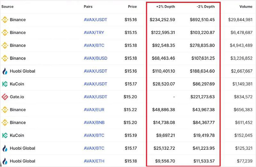Screen dimensions: 256x167
Task: Open the Binance AVAX/BUSD pair link
Action: pyautogui.click(x=95, y=58)
